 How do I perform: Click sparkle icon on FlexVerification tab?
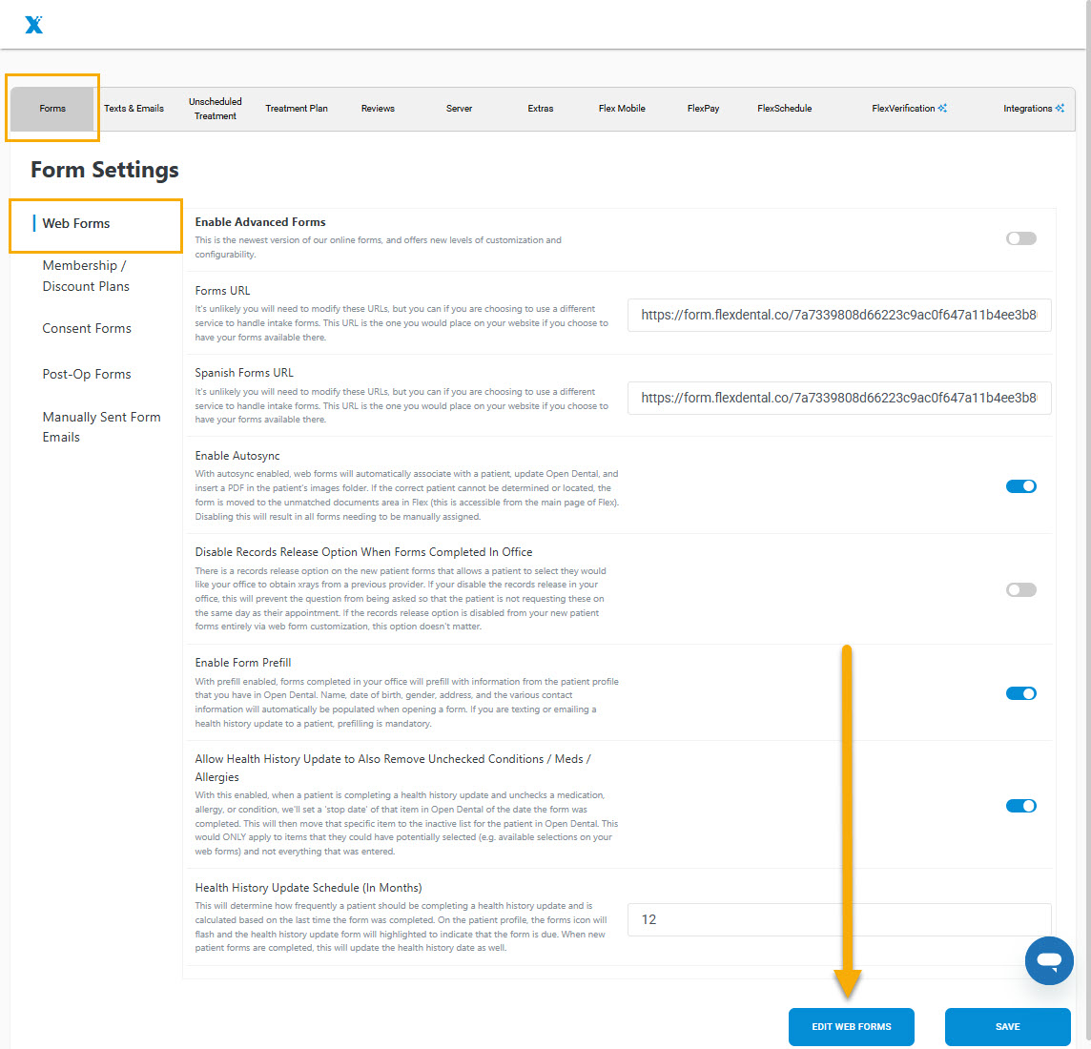(942, 108)
